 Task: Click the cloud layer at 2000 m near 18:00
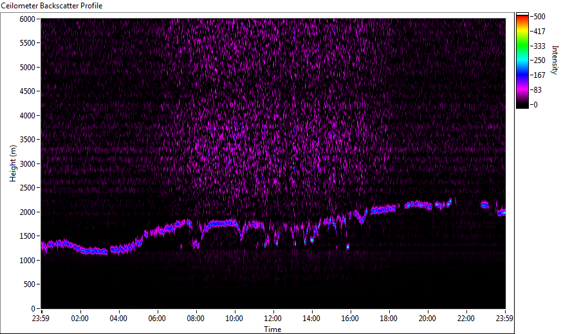383,209
